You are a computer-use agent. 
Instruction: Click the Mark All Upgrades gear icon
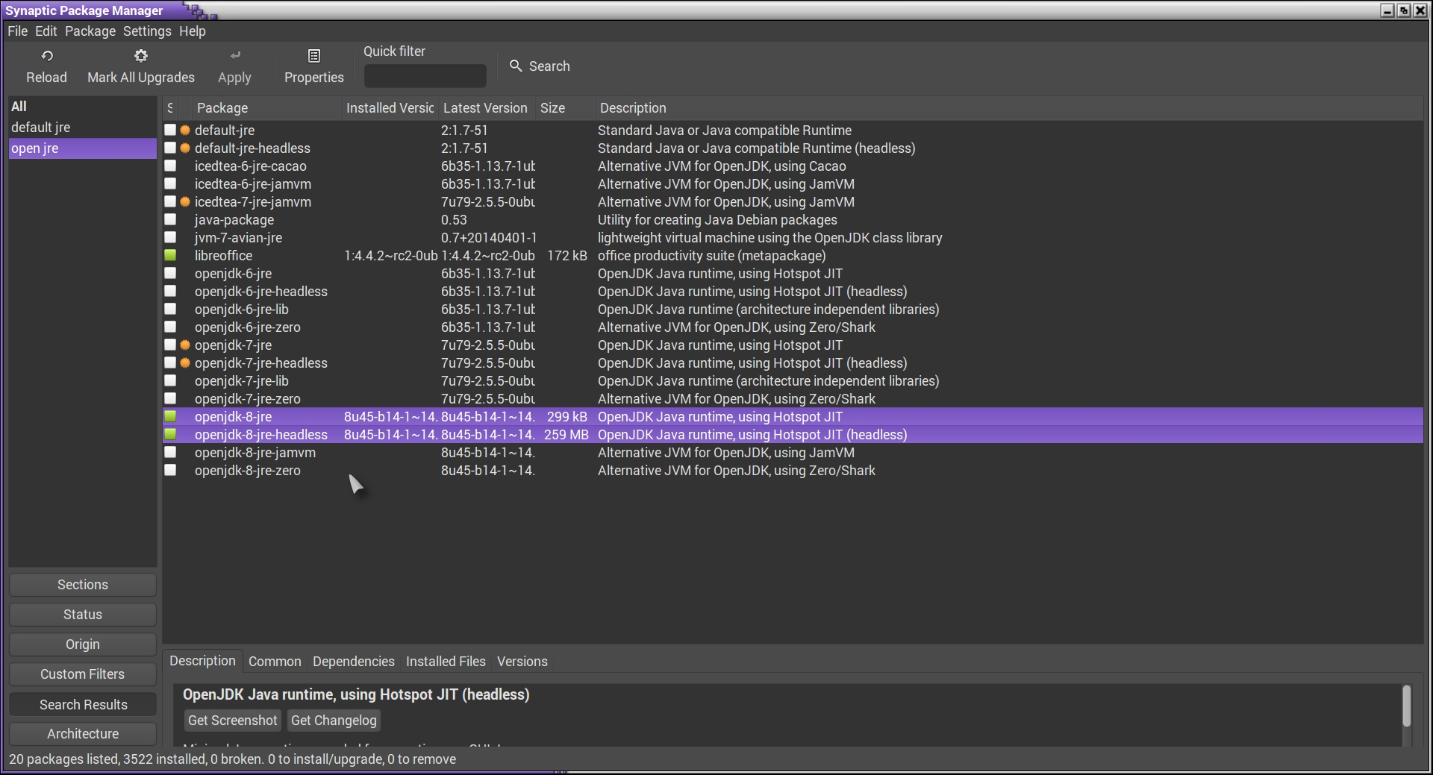pyautogui.click(x=141, y=56)
